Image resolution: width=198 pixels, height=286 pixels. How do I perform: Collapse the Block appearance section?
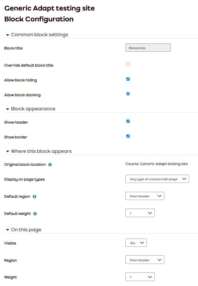point(8,109)
